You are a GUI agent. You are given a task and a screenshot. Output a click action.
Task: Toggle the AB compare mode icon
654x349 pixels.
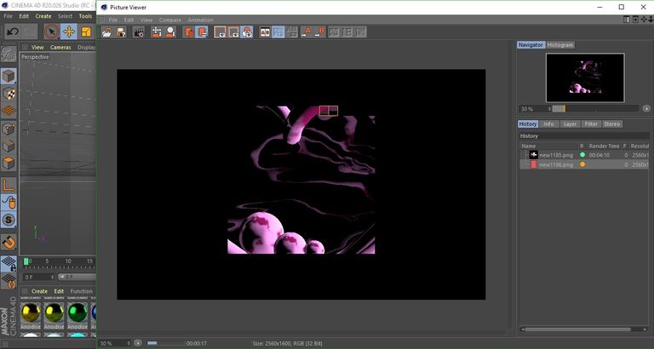coord(265,32)
